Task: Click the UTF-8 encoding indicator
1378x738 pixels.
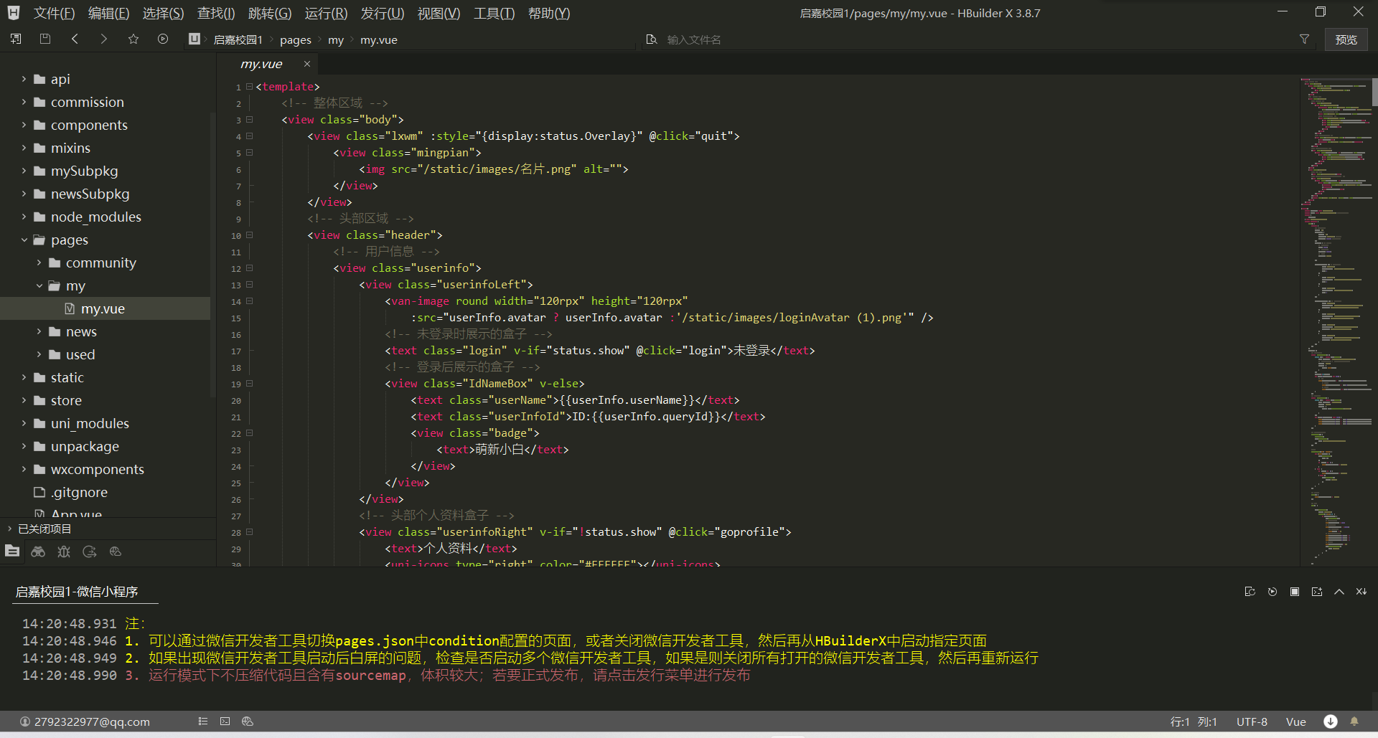Action: pyautogui.click(x=1252, y=722)
